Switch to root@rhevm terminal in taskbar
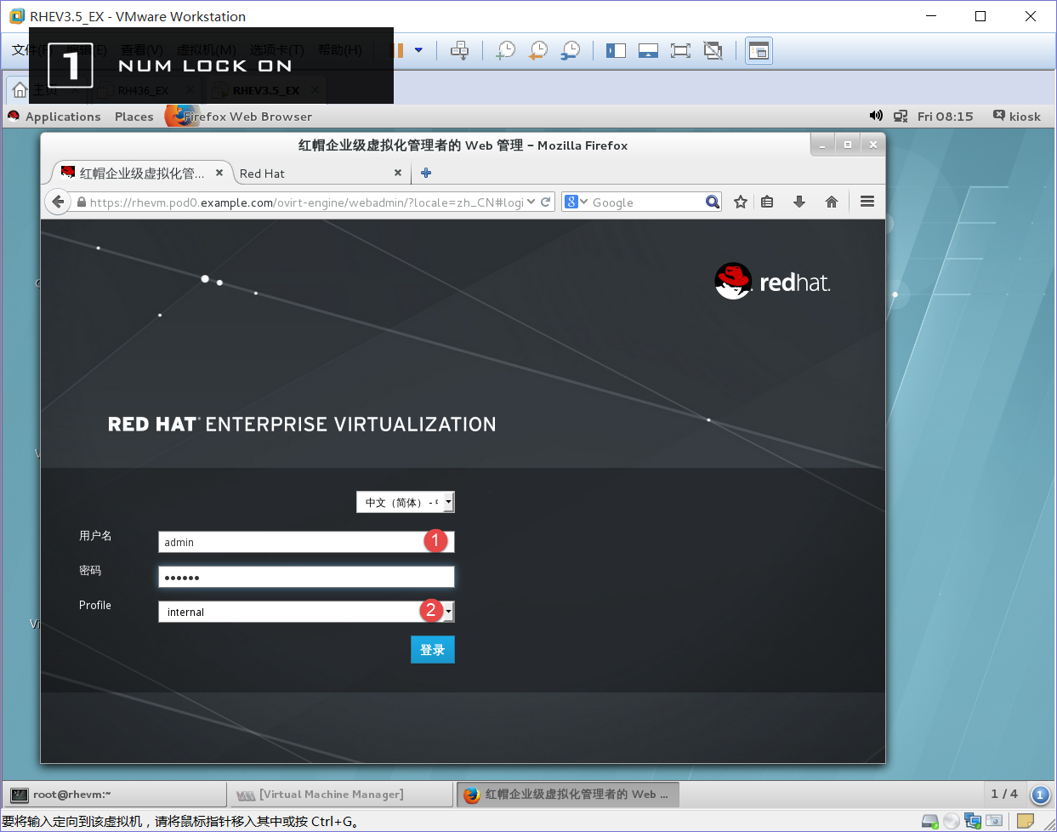 116,795
